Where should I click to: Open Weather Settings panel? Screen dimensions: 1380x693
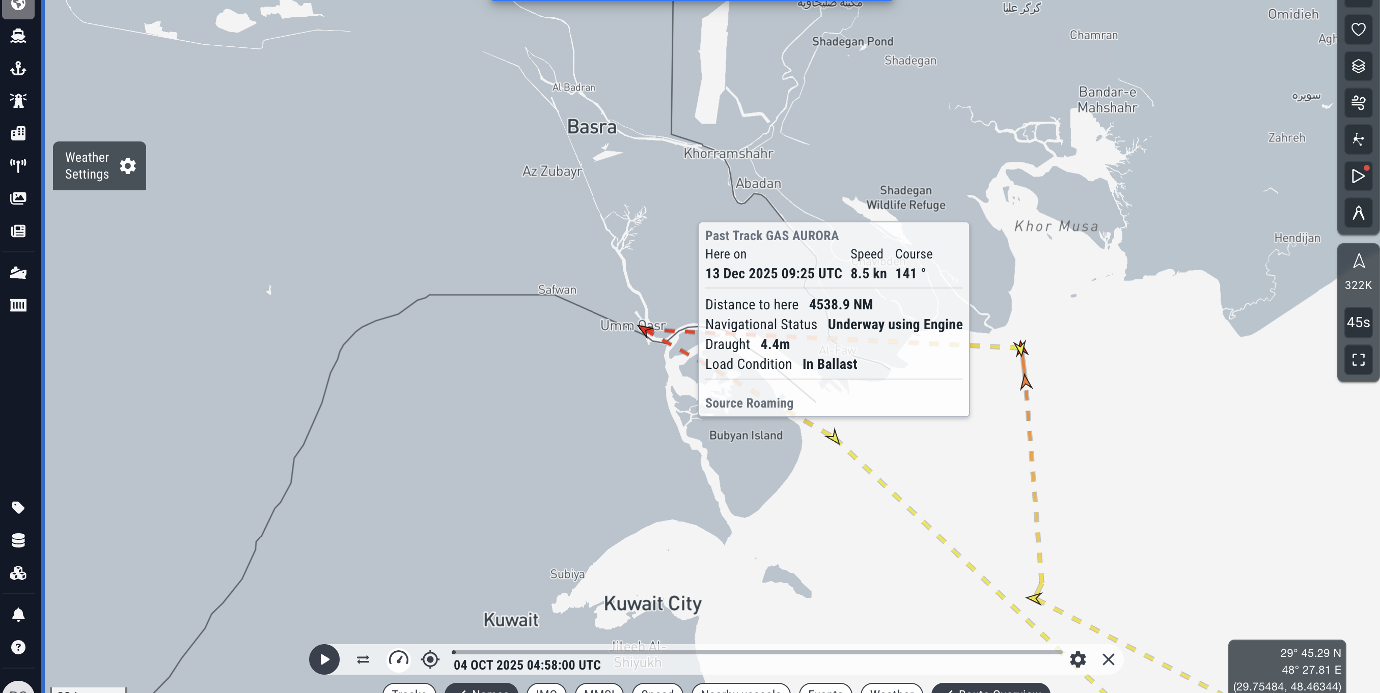pyautogui.click(x=100, y=166)
